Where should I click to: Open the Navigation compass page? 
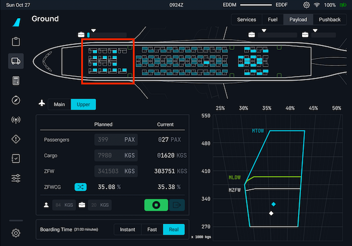[16, 101]
